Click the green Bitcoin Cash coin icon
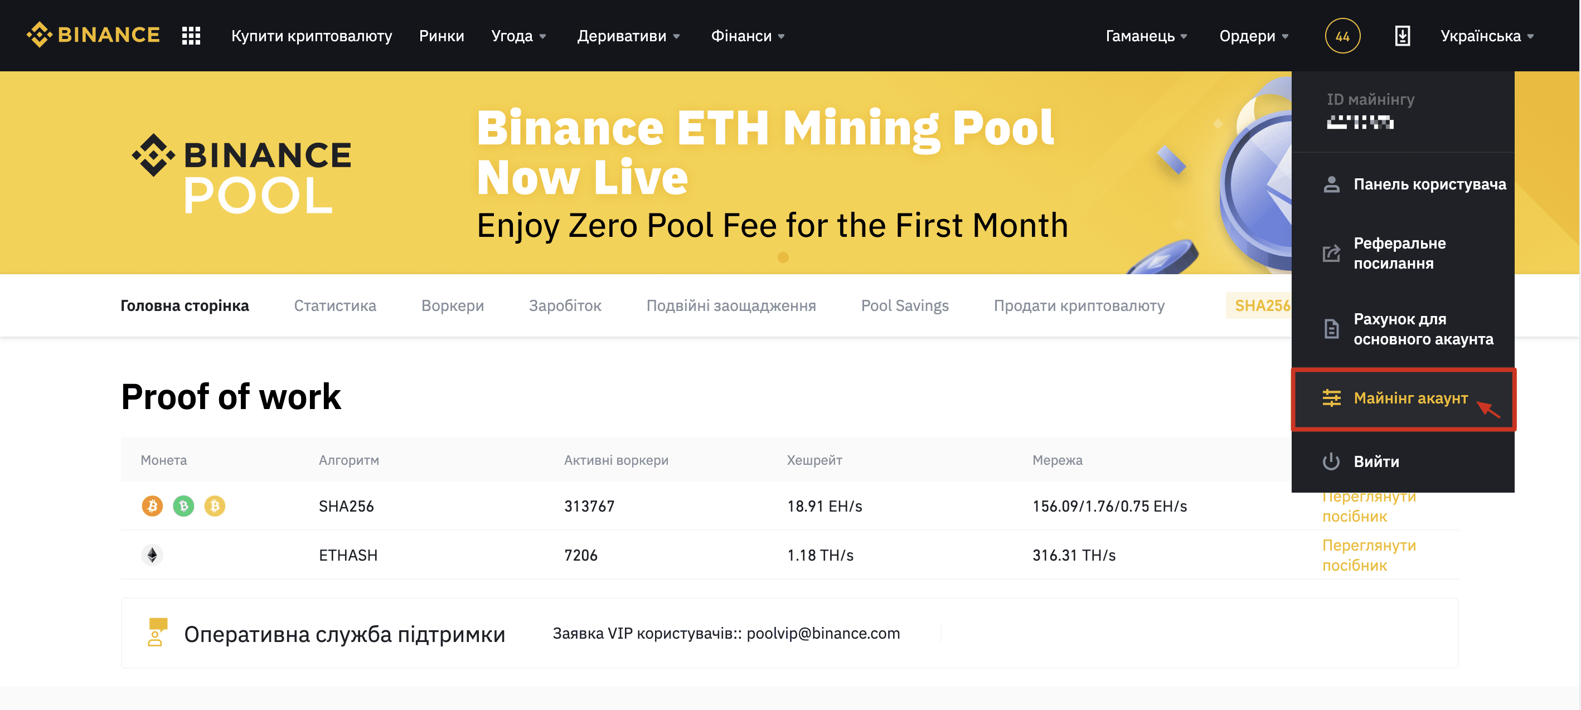 183,505
